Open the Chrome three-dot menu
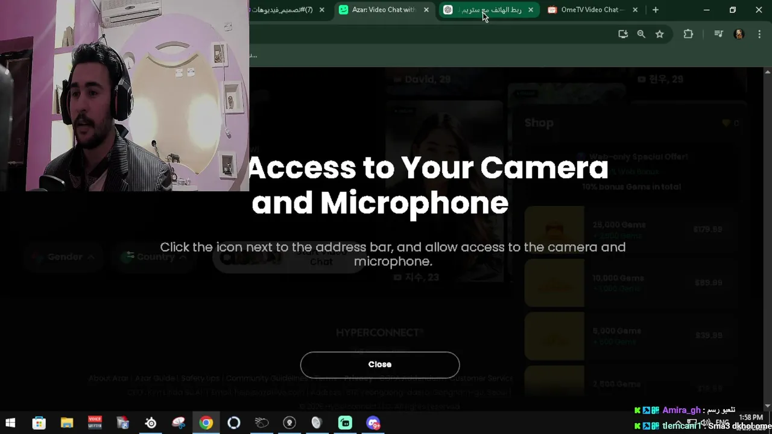Screen dimensions: 772x434 point(759,34)
